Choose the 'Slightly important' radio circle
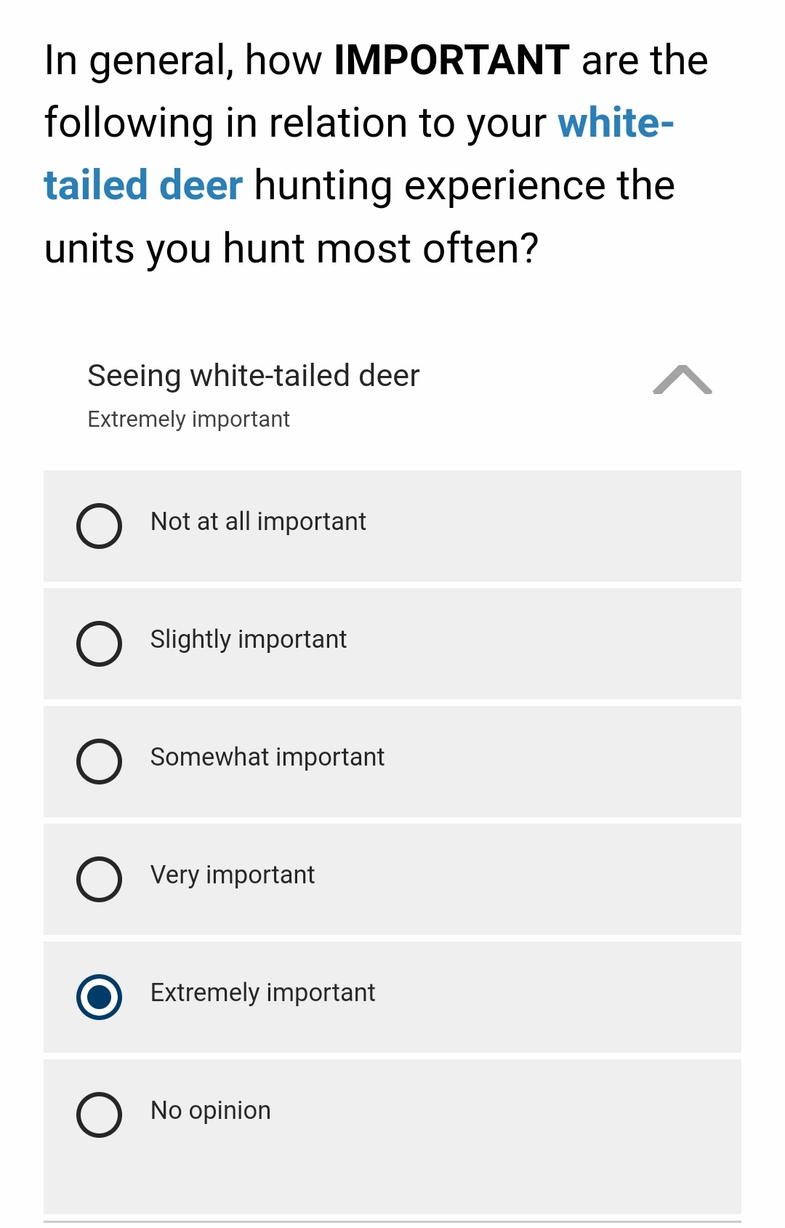 99,643
